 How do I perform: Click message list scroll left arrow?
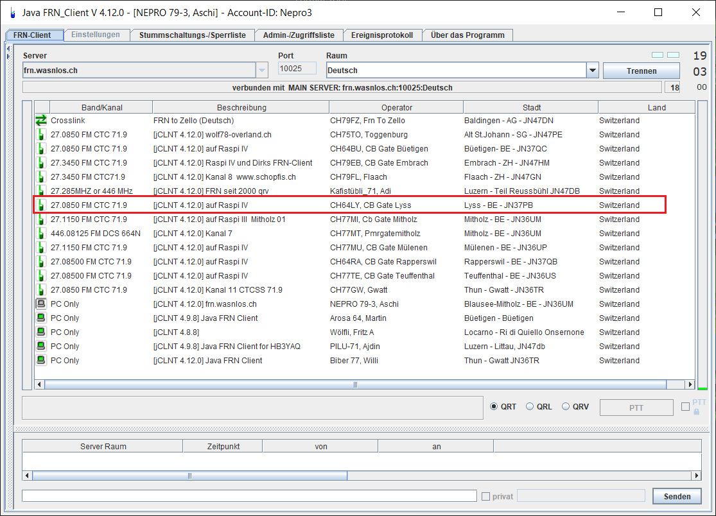coord(27,476)
